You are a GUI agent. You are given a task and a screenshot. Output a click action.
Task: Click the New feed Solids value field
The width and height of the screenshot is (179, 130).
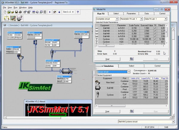click(x=17, y=49)
